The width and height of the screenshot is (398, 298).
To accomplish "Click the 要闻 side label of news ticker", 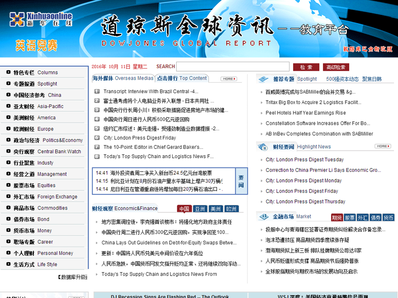I will click(x=241, y=181).
